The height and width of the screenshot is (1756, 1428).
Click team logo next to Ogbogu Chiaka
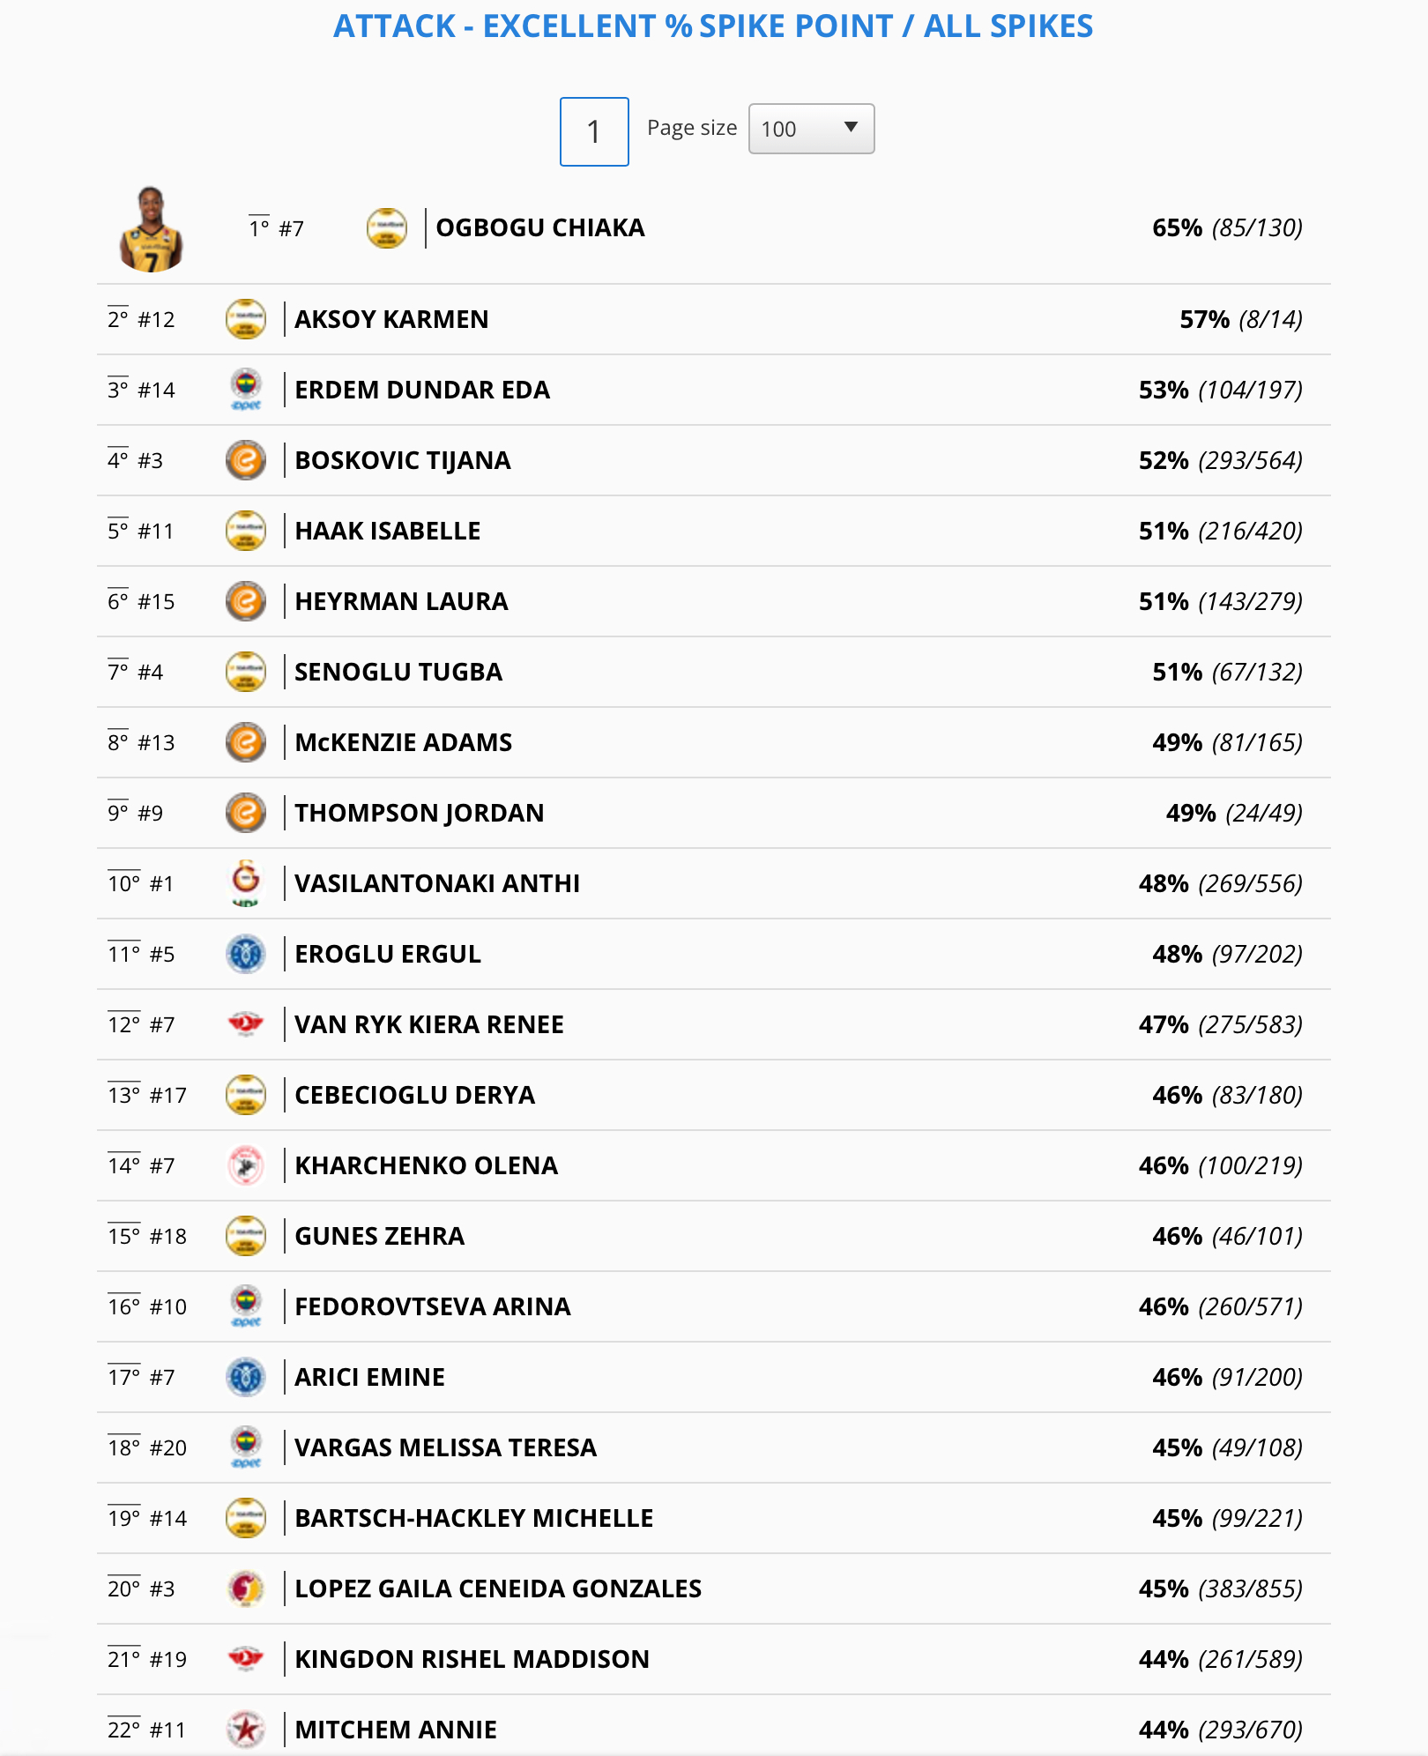(386, 228)
